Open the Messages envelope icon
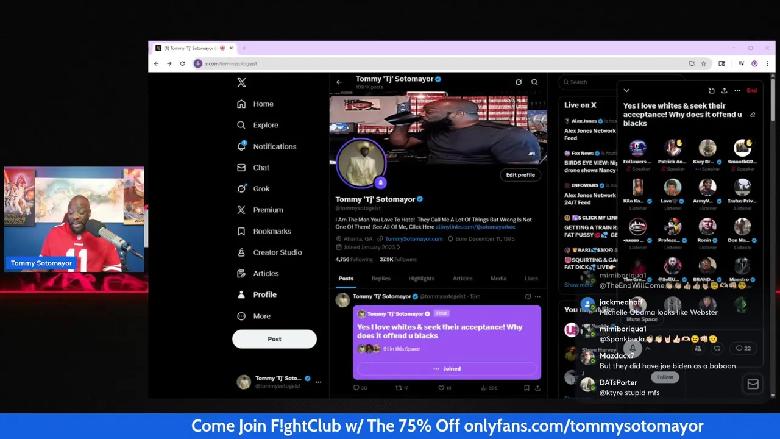This screenshot has height=439, width=780. tap(753, 384)
